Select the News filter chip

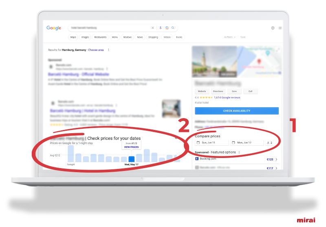[140, 37]
